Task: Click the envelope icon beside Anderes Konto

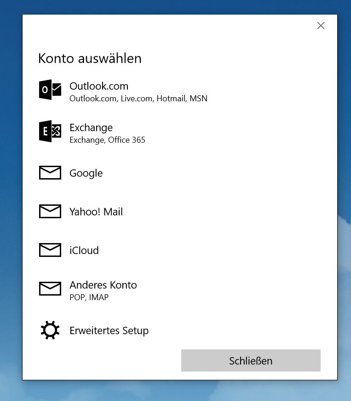Action: point(50,289)
